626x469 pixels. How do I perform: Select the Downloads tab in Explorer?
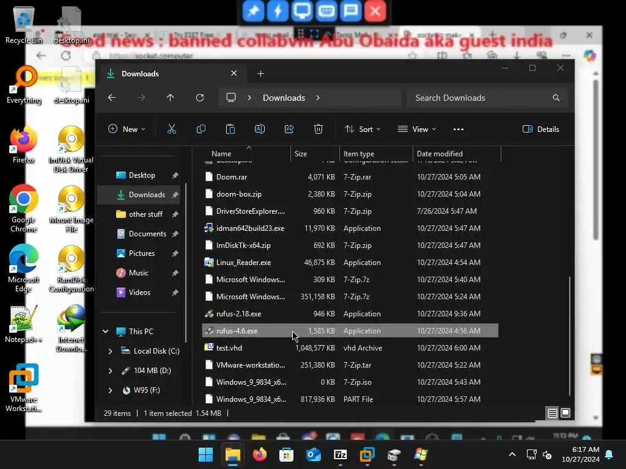click(x=172, y=74)
